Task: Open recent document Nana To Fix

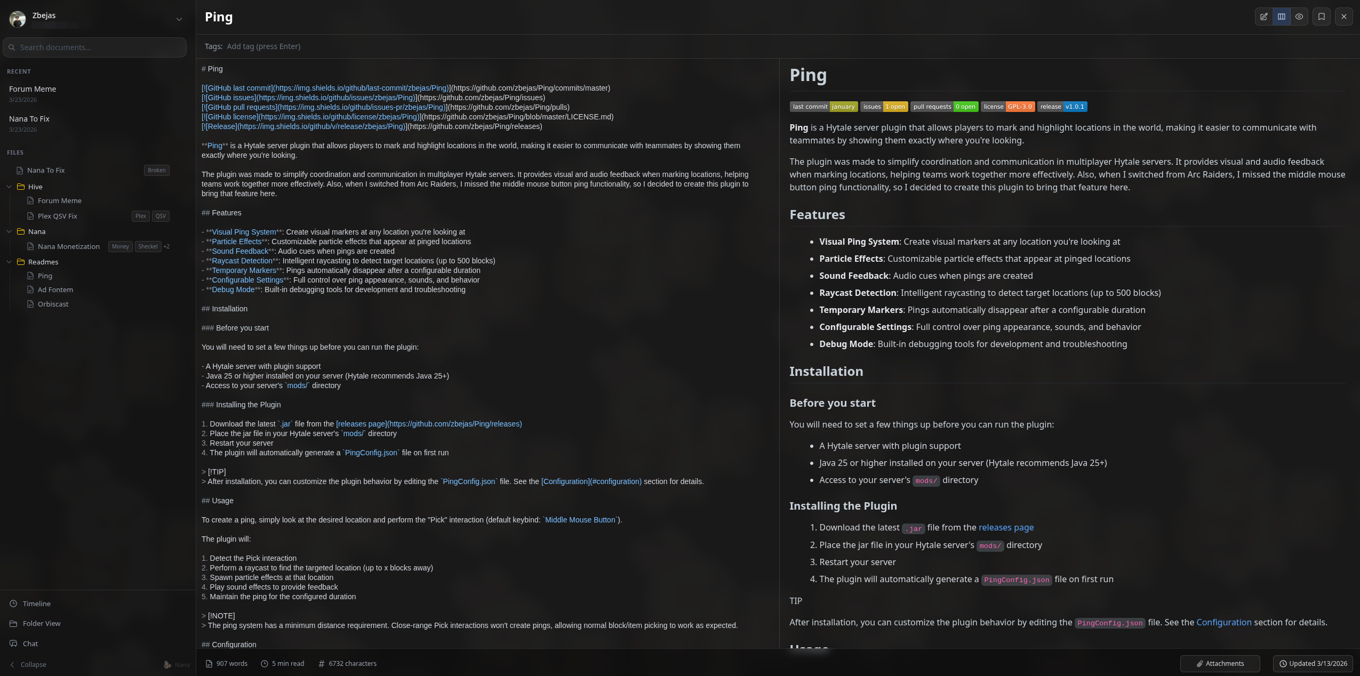Action: 29,119
